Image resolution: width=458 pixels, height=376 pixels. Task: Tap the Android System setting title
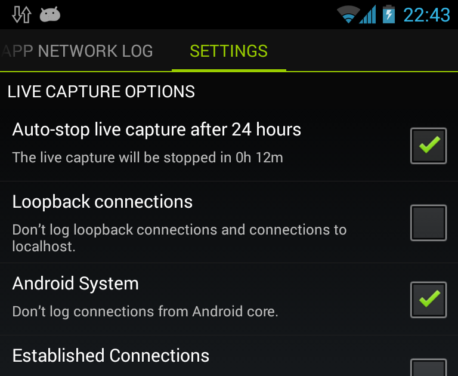75,283
